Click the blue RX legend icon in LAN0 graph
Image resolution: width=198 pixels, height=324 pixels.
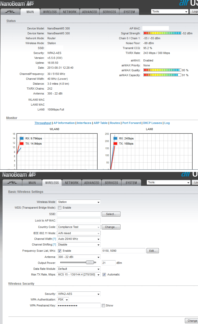click(x=115, y=138)
